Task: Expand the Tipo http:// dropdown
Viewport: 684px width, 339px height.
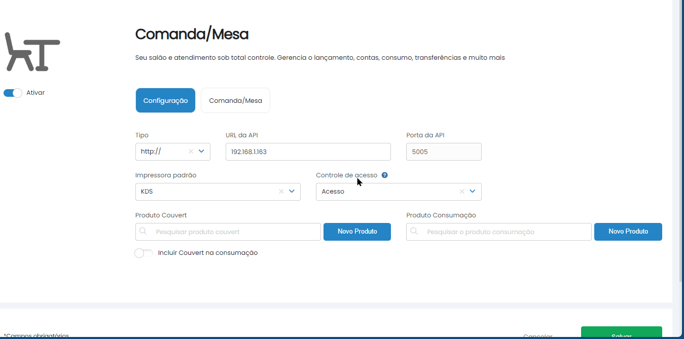Action: click(x=201, y=151)
